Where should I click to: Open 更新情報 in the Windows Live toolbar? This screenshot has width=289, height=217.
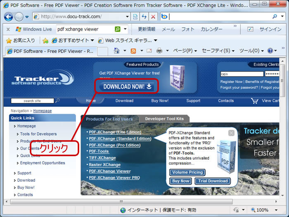pos(147,29)
